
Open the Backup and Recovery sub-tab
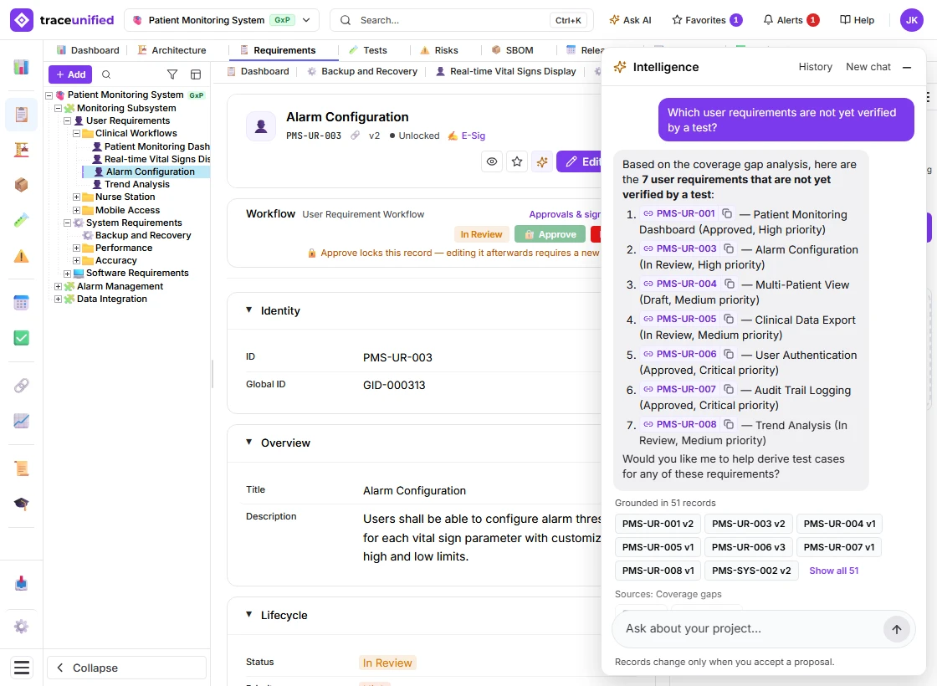tap(362, 71)
